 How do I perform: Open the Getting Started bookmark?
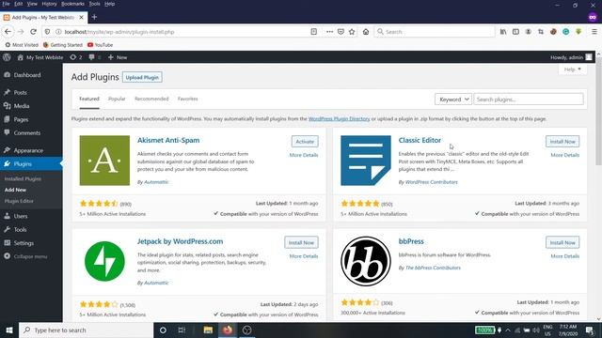(63, 45)
